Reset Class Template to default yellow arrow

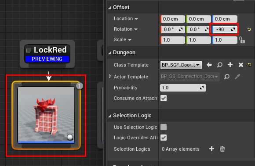(249, 65)
